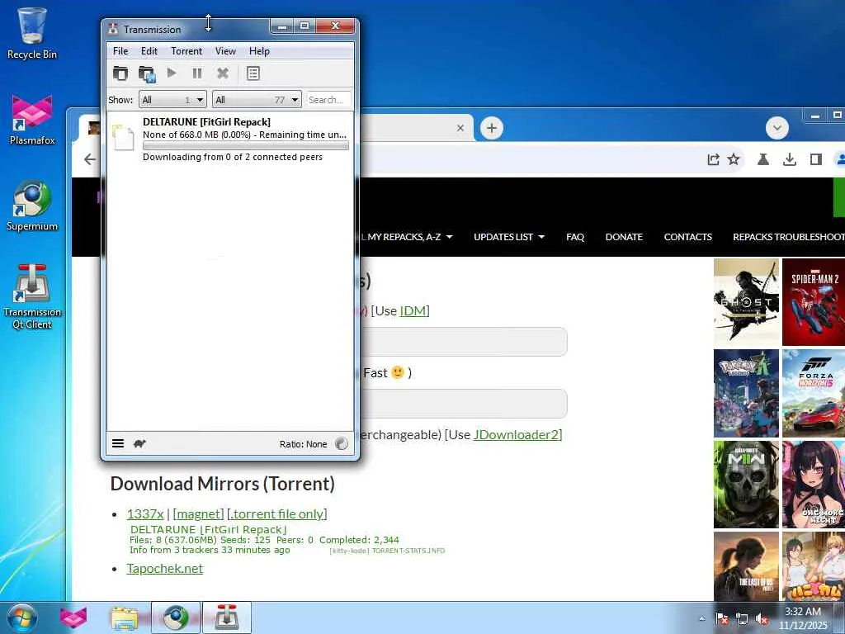Open the Spider-Man 2 game thumbnail
This screenshot has width=845, height=634.
[814, 302]
